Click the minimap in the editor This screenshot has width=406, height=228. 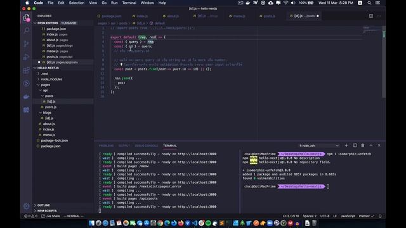click(372, 30)
